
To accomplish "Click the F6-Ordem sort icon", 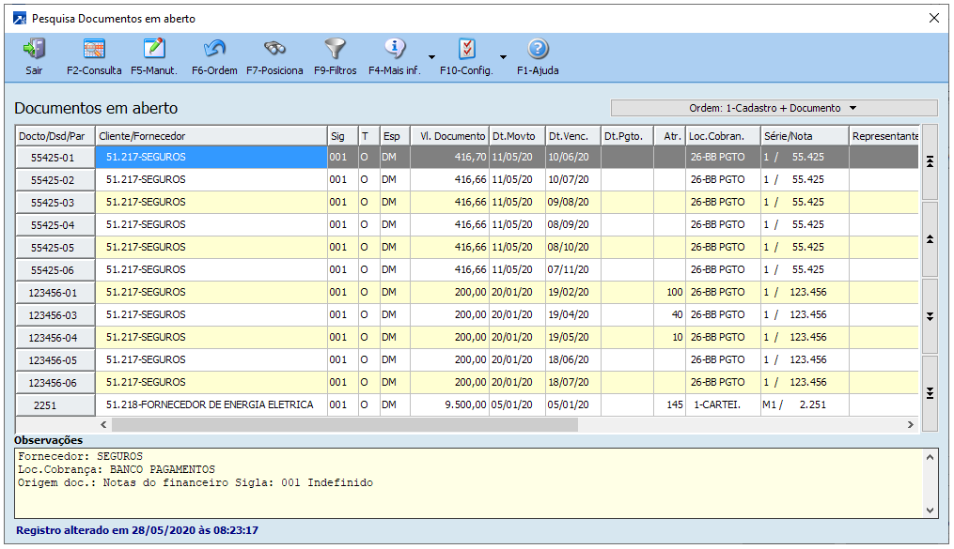I will (x=214, y=50).
